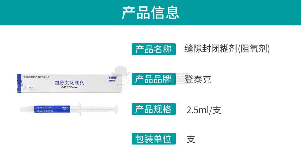
Task: Click the 缝隙封闭糊剂 text on the box
Action: click(70, 83)
